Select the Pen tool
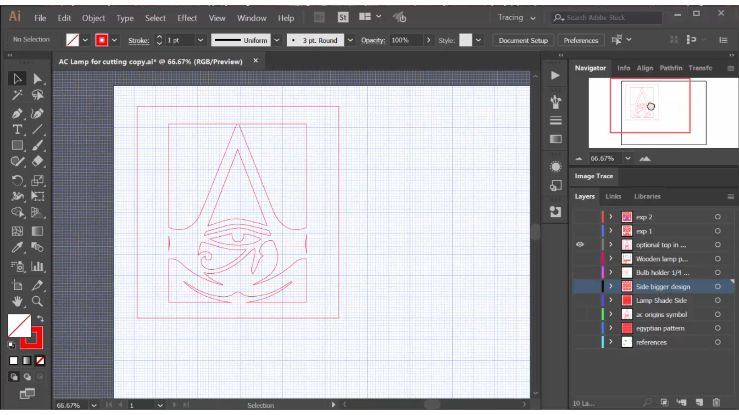Image resolution: width=739 pixels, height=415 pixels. pos(17,113)
